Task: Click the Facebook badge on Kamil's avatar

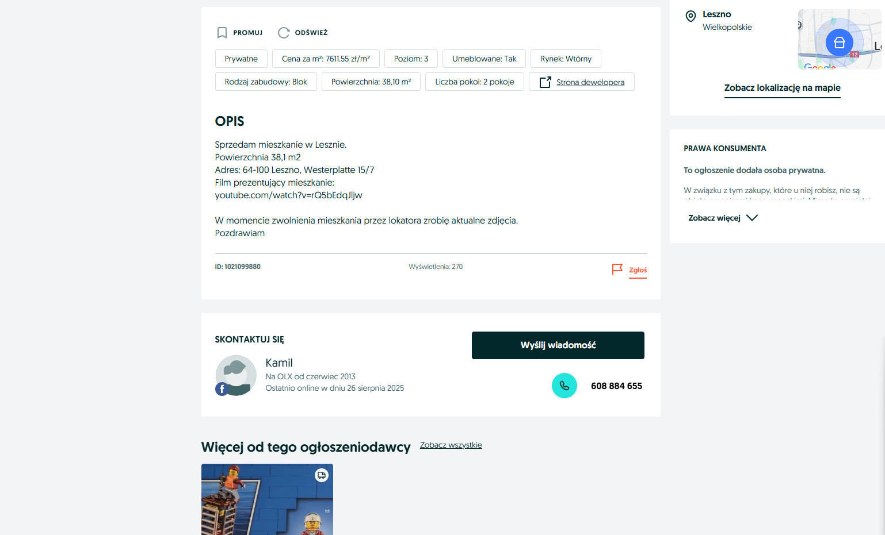Action: coord(222,389)
